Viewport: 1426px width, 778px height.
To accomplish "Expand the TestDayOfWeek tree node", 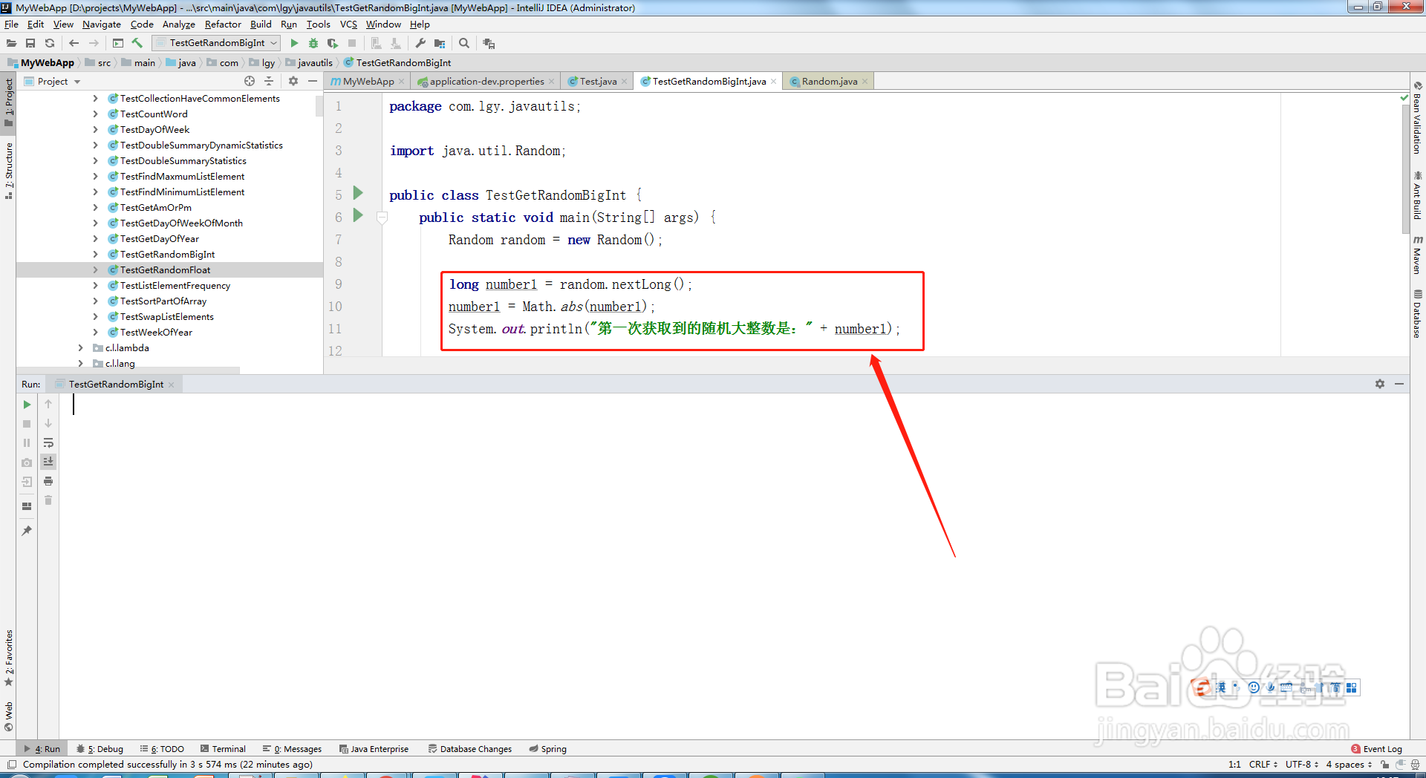I will coord(95,129).
